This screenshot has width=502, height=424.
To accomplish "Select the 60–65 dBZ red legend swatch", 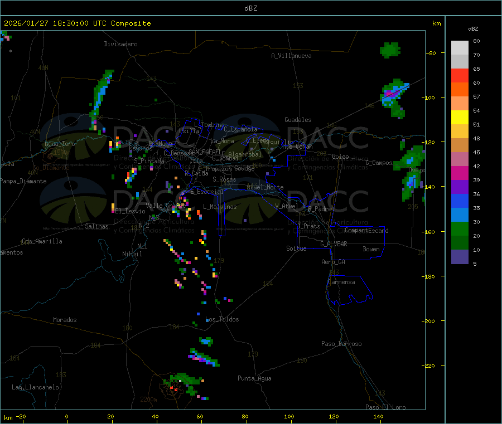I will click(x=460, y=75).
